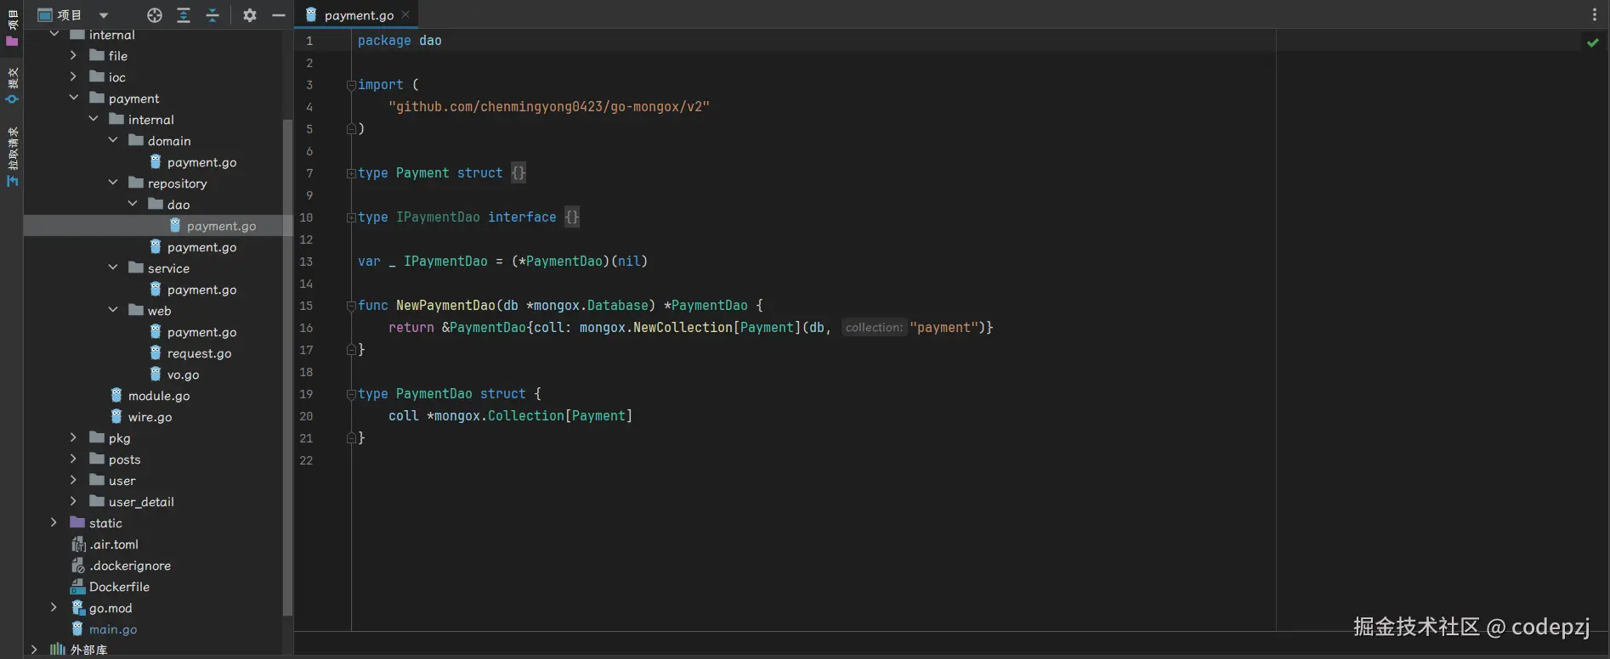Image resolution: width=1610 pixels, height=659 pixels.
Task: Expand the pkg folder
Action: point(73,437)
